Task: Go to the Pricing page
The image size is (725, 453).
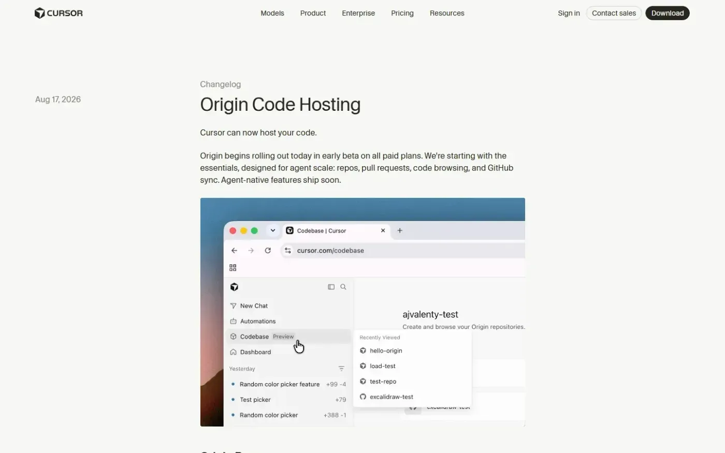Action: (x=402, y=13)
